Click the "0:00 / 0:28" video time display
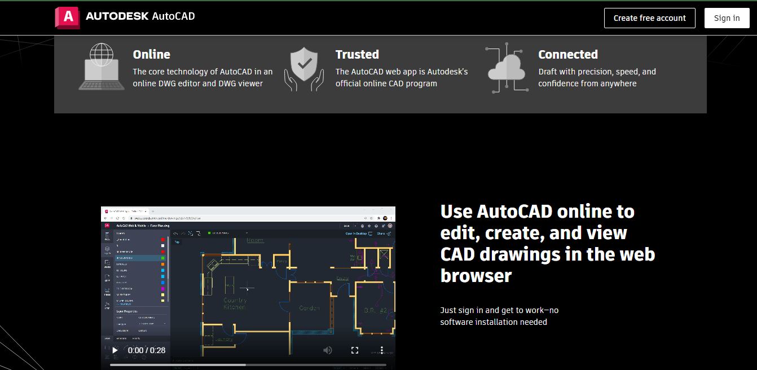Screen dimensions: 757x370 click(x=147, y=350)
